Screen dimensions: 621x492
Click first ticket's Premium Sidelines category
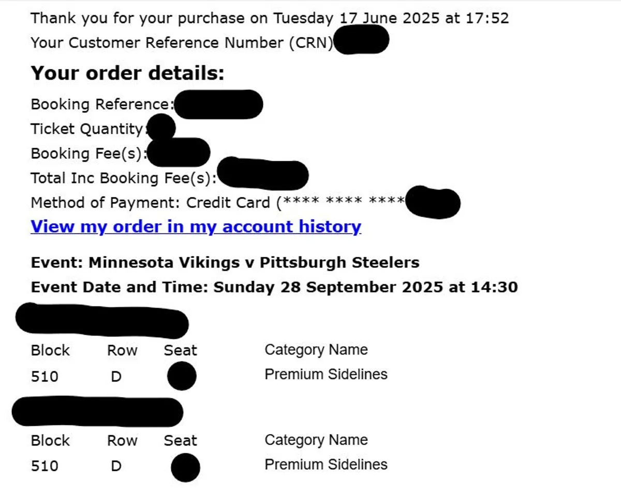click(x=326, y=374)
